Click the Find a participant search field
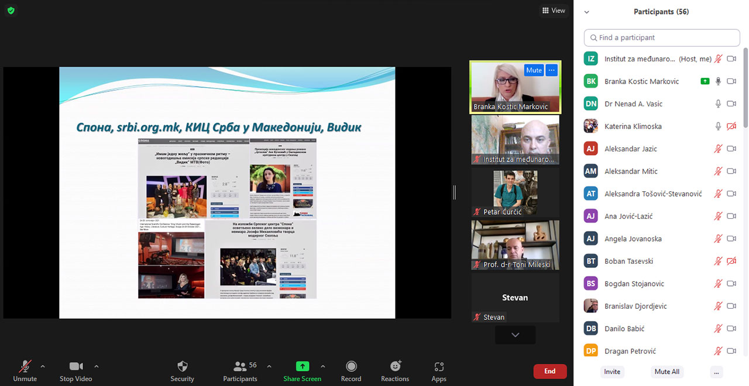 pyautogui.click(x=662, y=37)
